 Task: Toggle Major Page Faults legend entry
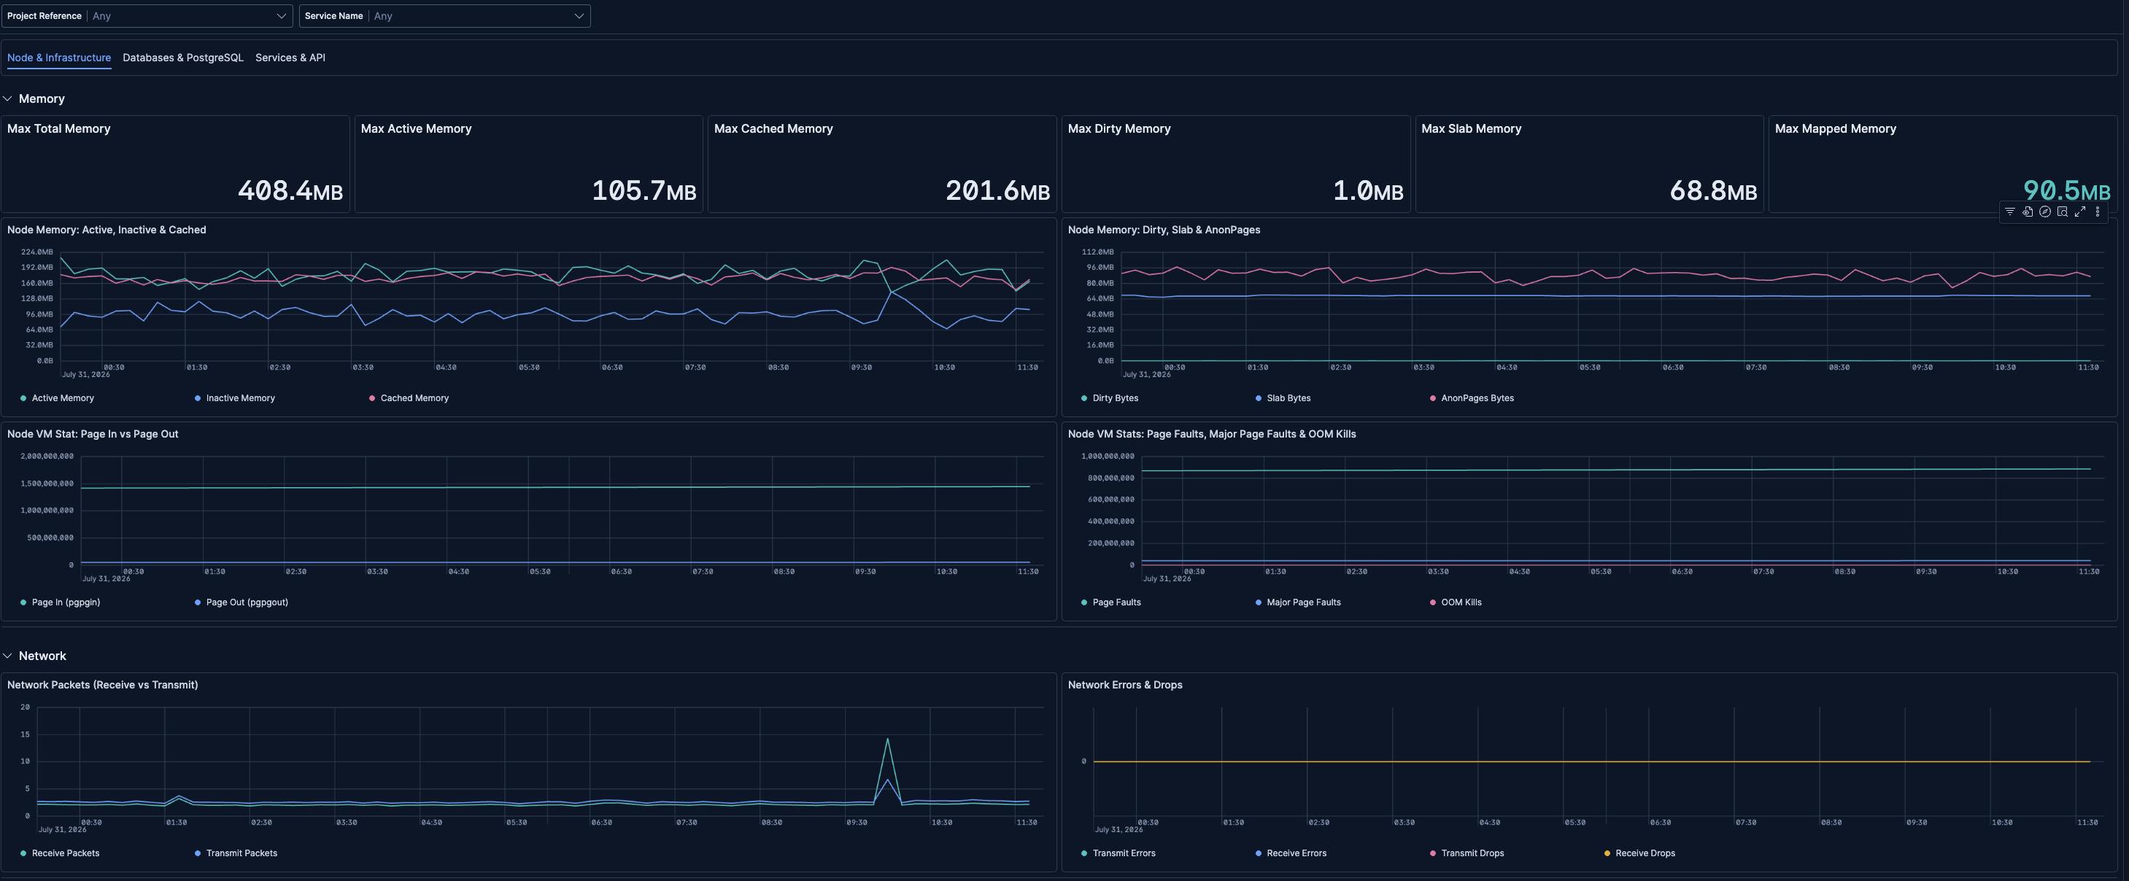1299,602
